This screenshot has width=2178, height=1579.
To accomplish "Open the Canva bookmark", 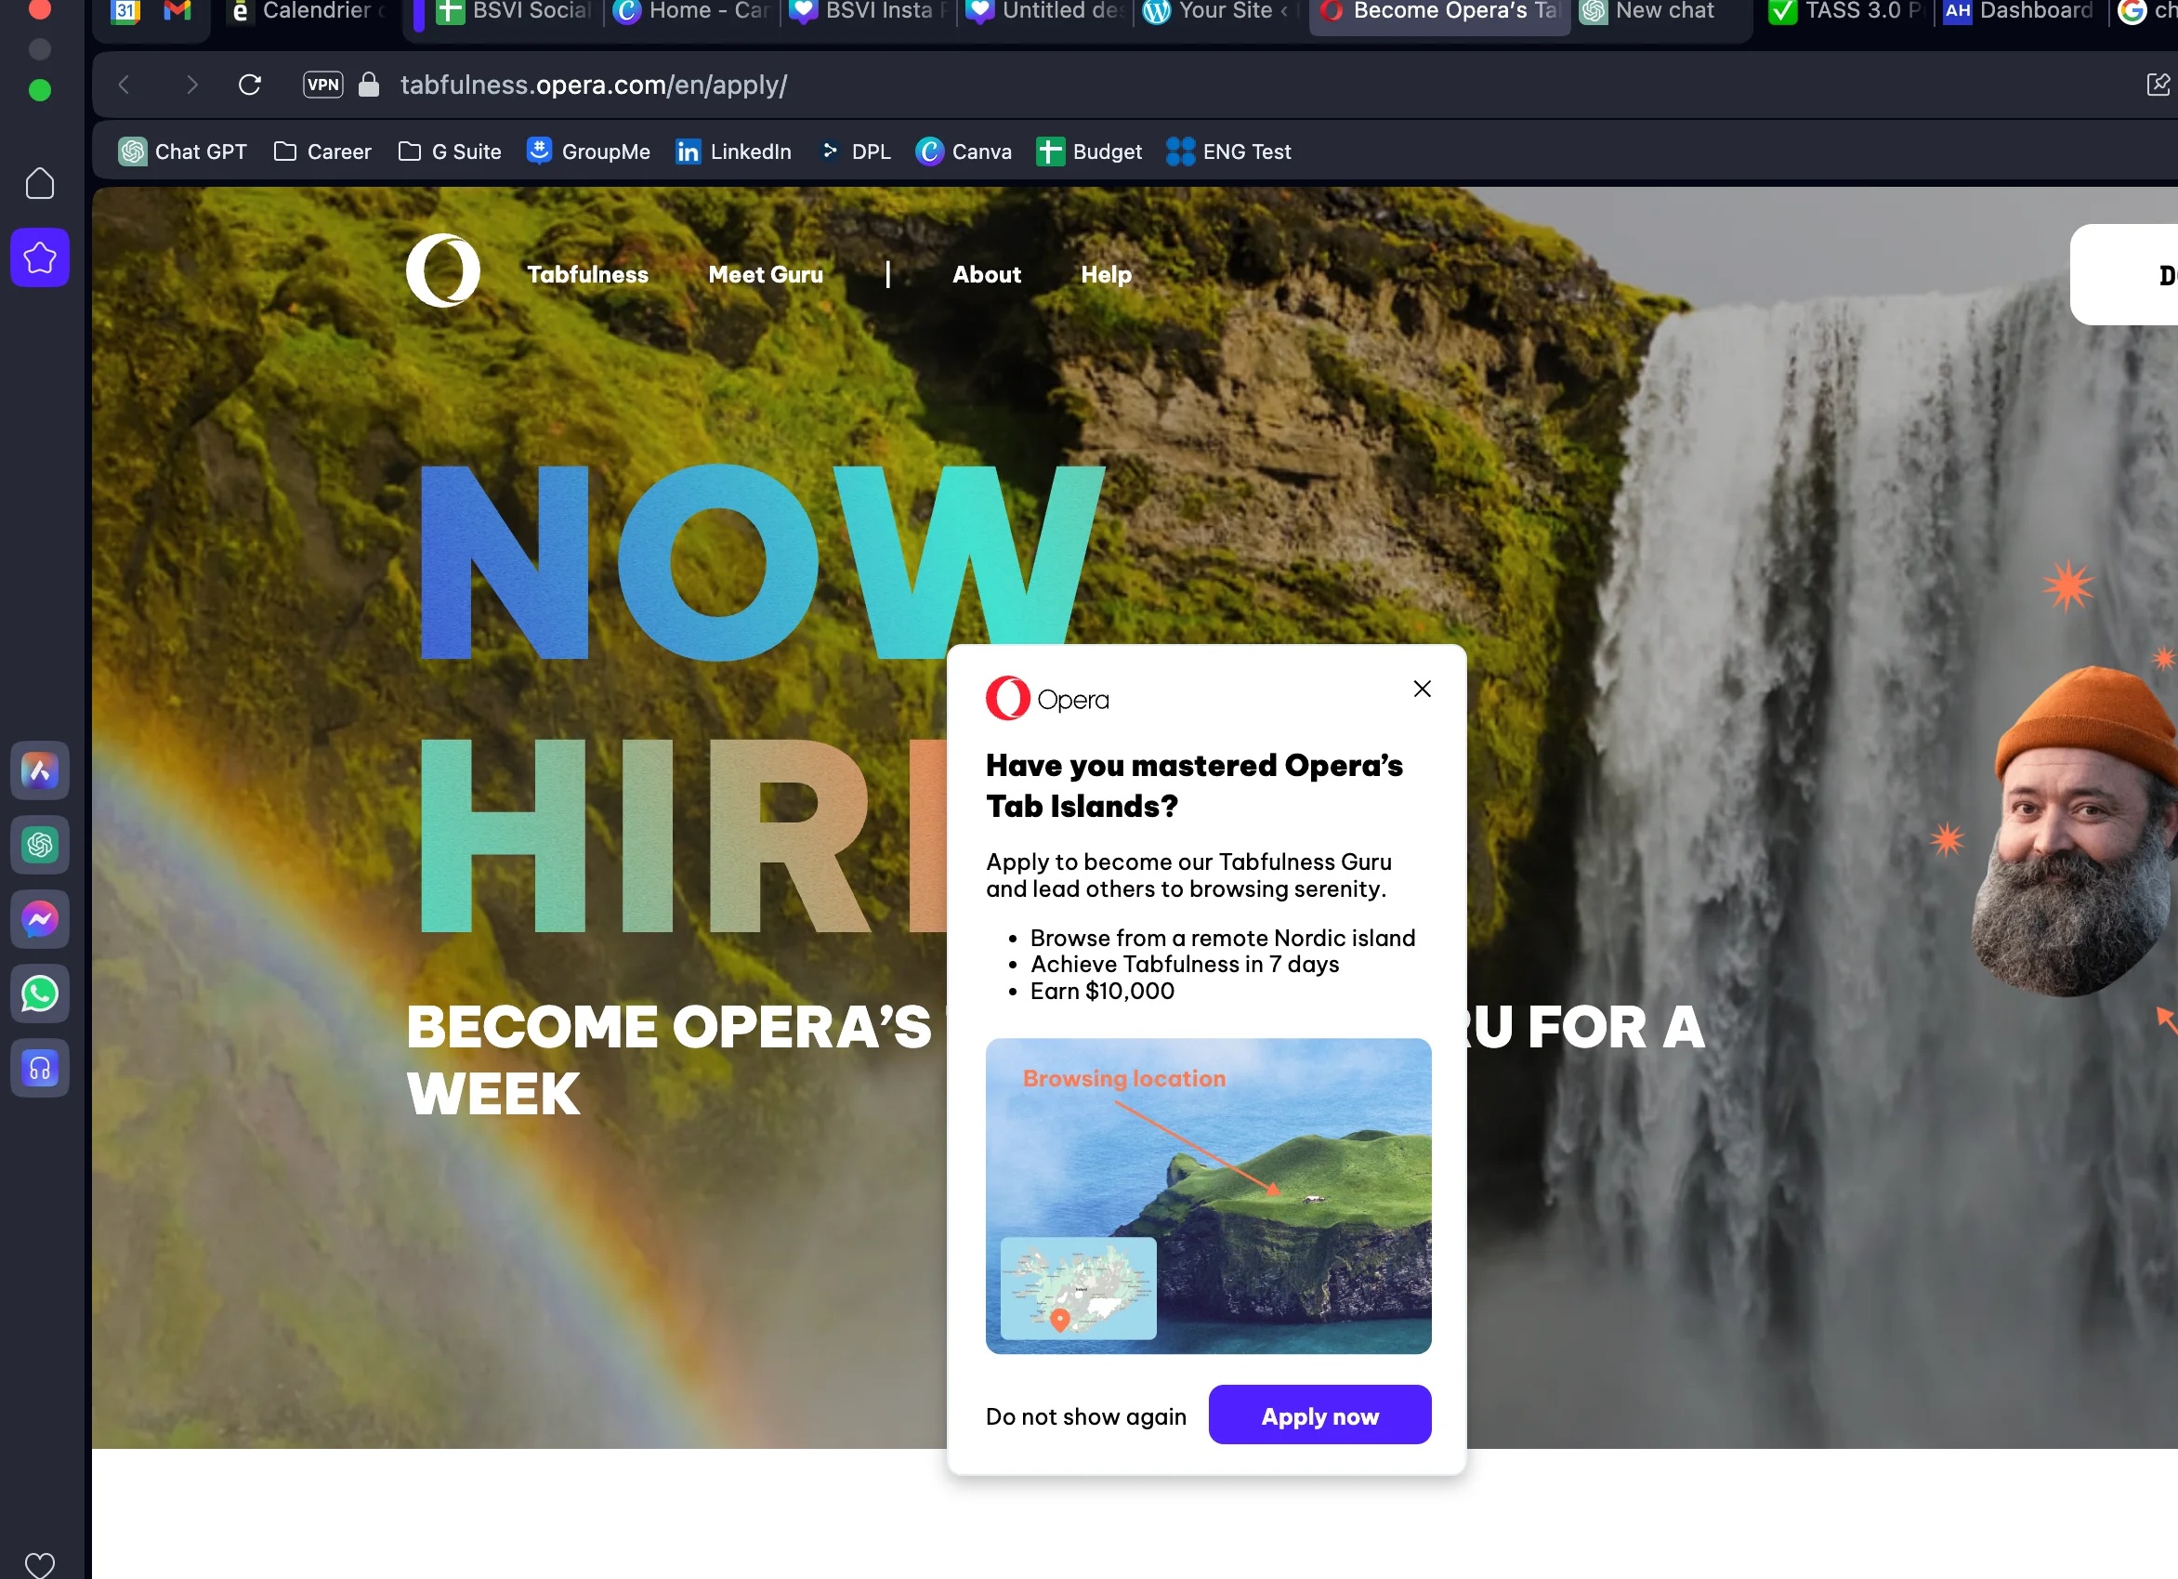I will point(964,151).
